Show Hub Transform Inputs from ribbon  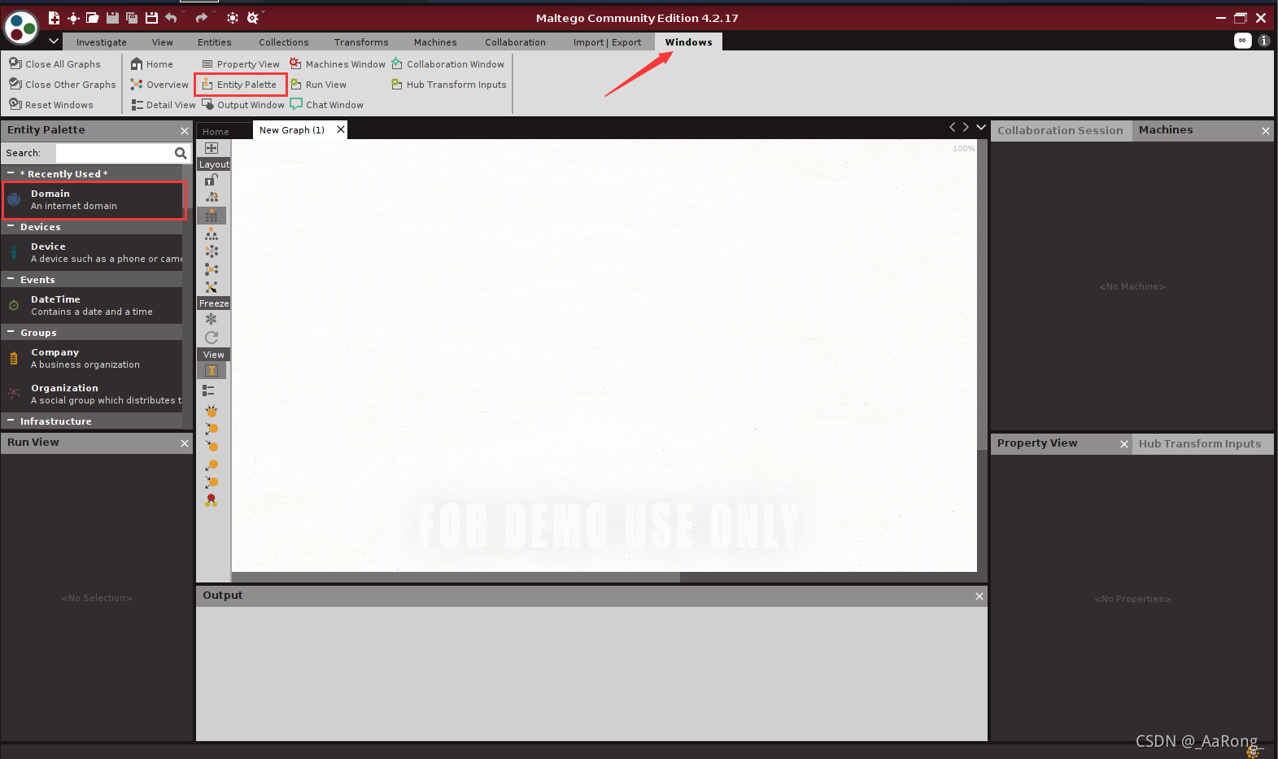point(448,85)
